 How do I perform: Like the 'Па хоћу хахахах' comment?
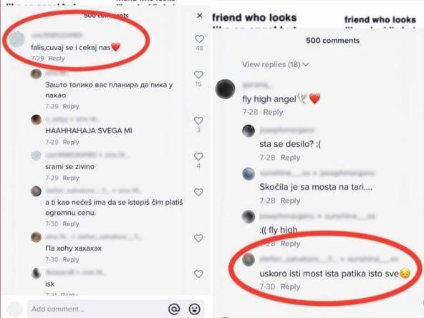pos(198,238)
